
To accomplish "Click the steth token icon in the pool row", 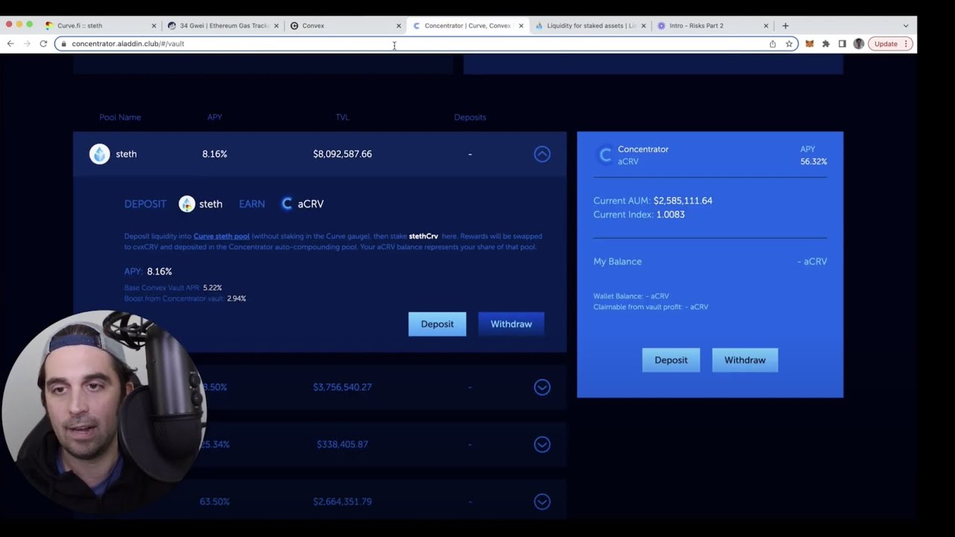I will click(99, 154).
